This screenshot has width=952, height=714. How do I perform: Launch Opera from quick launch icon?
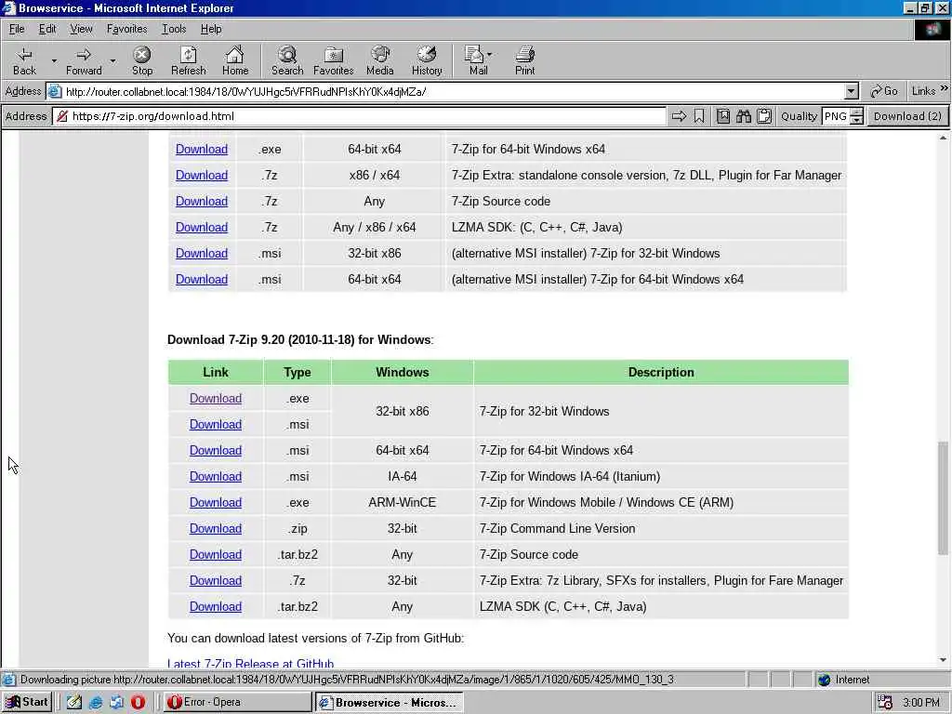(x=138, y=703)
